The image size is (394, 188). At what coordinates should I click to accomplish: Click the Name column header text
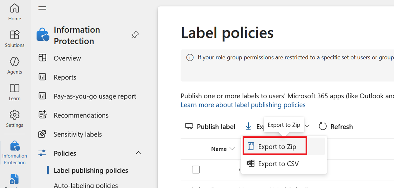pyautogui.click(x=219, y=149)
